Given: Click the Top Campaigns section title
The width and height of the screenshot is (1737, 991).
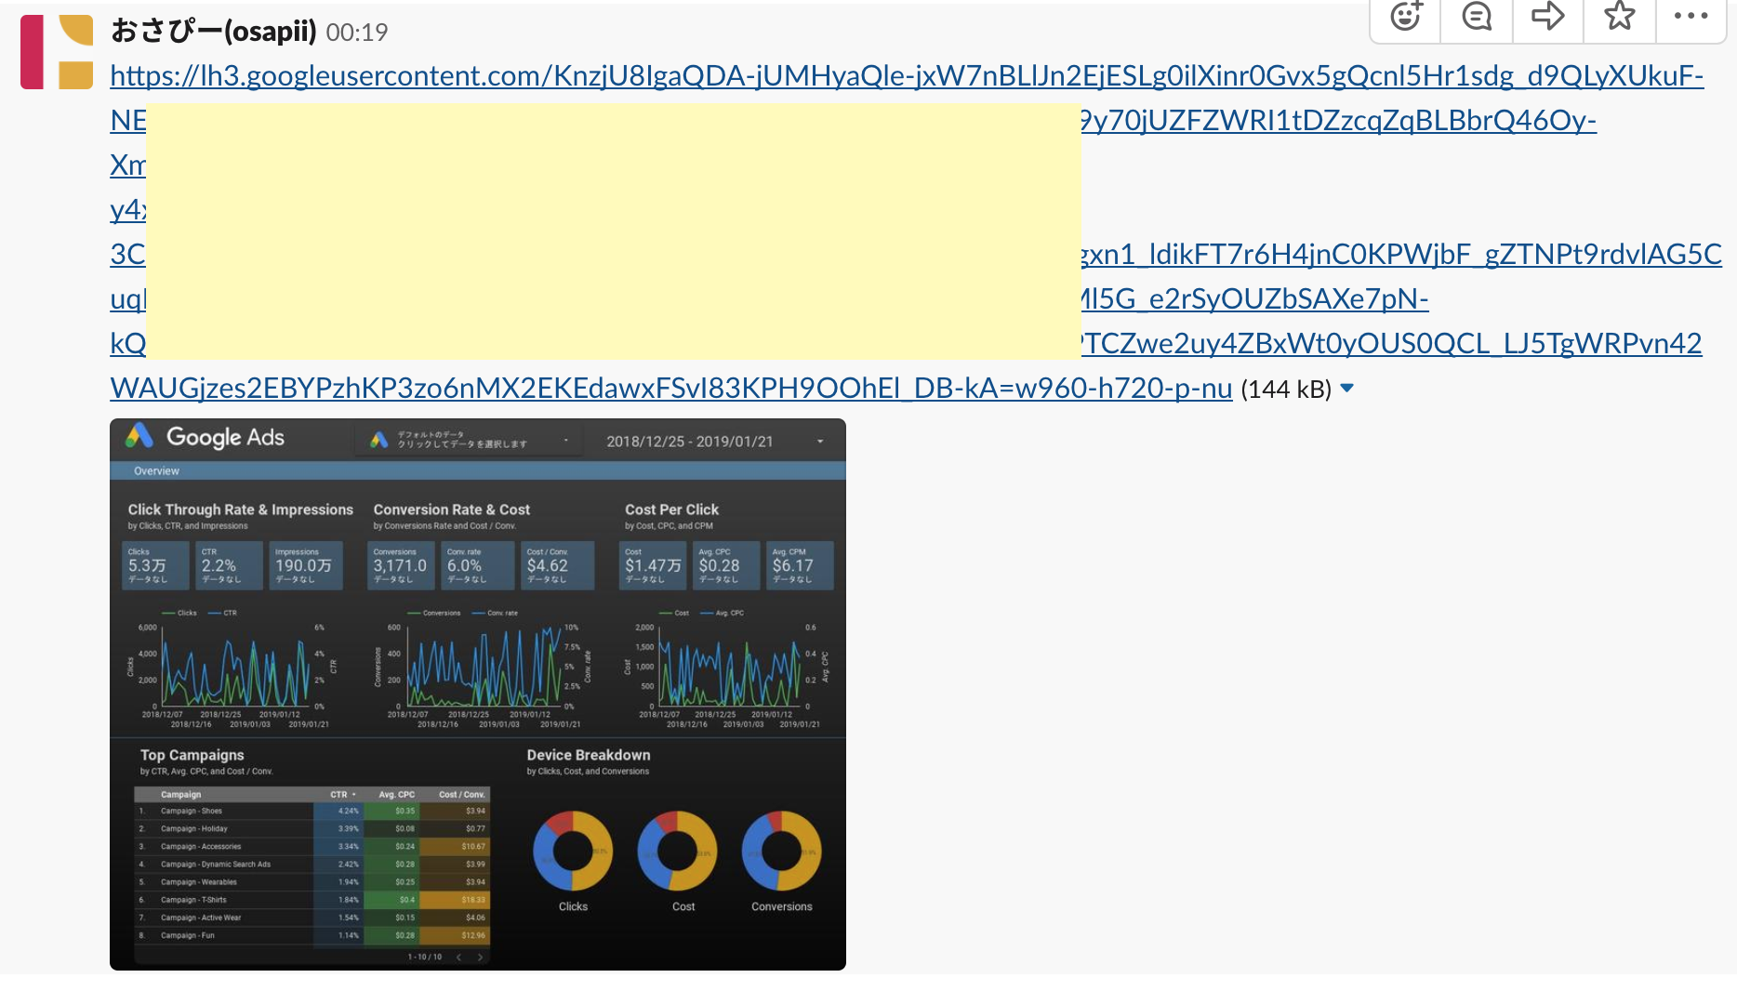Looking at the screenshot, I should click(192, 755).
